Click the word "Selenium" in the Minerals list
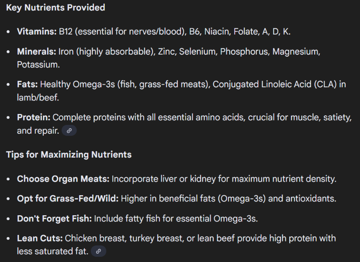360x262 pixels. [198, 52]
